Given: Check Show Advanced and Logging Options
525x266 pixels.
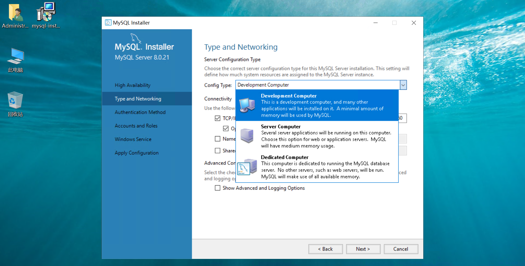Looking at the screenshot, I should [x=218, y=188].
